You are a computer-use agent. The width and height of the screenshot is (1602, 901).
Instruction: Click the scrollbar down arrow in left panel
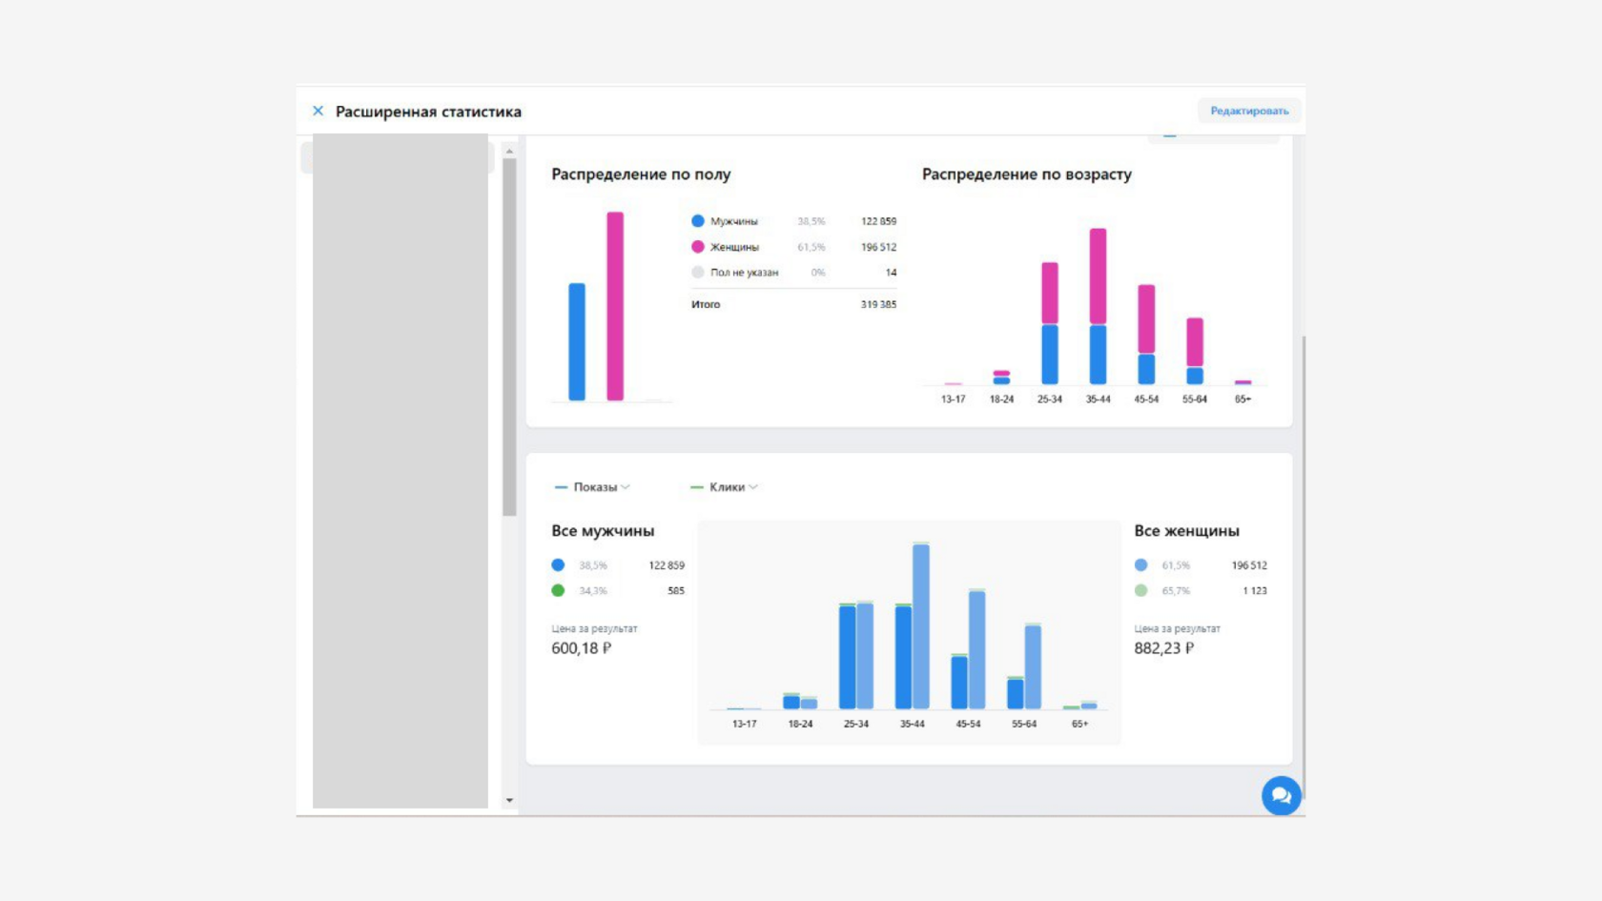point(509,800)
